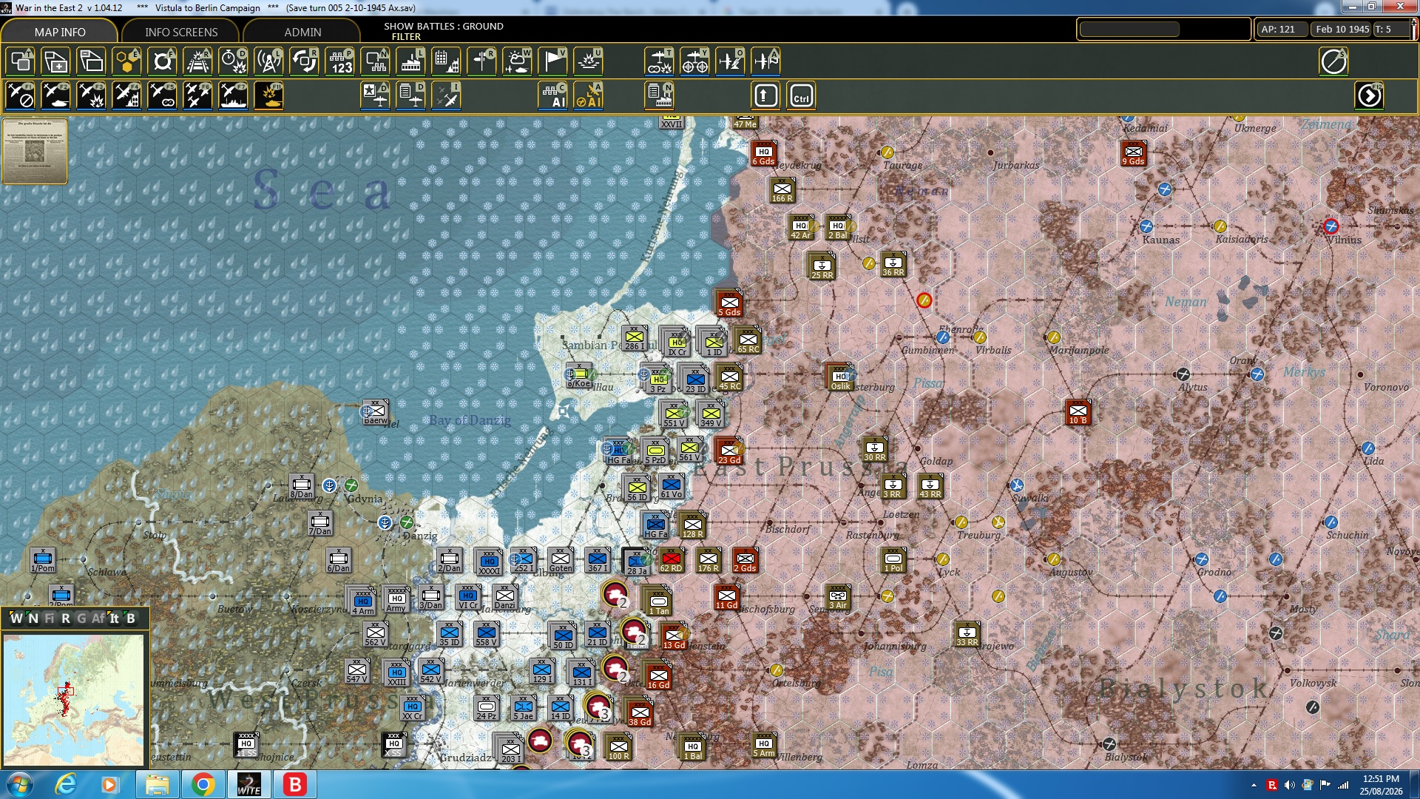Select the 11 SS HQ unit counter
Image resolution: width=1420 pixels, height=799 pixels.
(246, 745)
